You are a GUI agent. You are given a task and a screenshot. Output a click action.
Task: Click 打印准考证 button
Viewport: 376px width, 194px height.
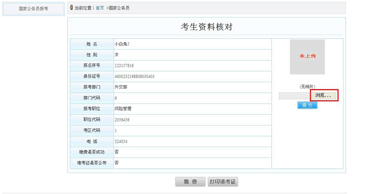coord(223,182)
